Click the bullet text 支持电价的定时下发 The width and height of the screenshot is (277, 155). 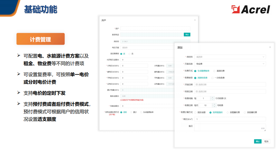[x=45, y=93]
